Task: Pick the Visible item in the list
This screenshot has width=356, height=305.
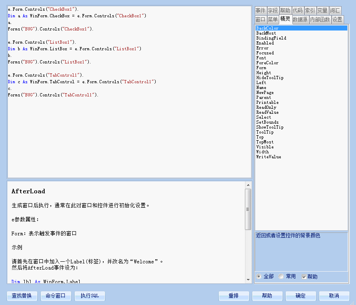Action: pyautogui.click(x=265, y=147)
